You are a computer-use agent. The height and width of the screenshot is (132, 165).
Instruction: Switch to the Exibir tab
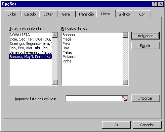(12, 14)
